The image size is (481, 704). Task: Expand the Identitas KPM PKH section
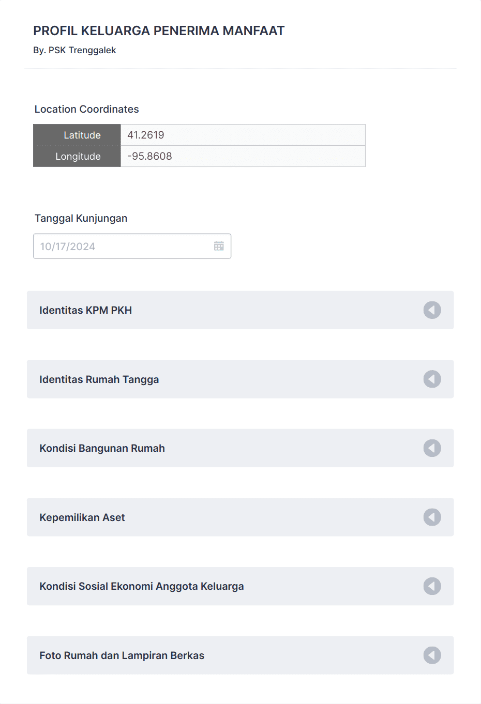[240, 310]
